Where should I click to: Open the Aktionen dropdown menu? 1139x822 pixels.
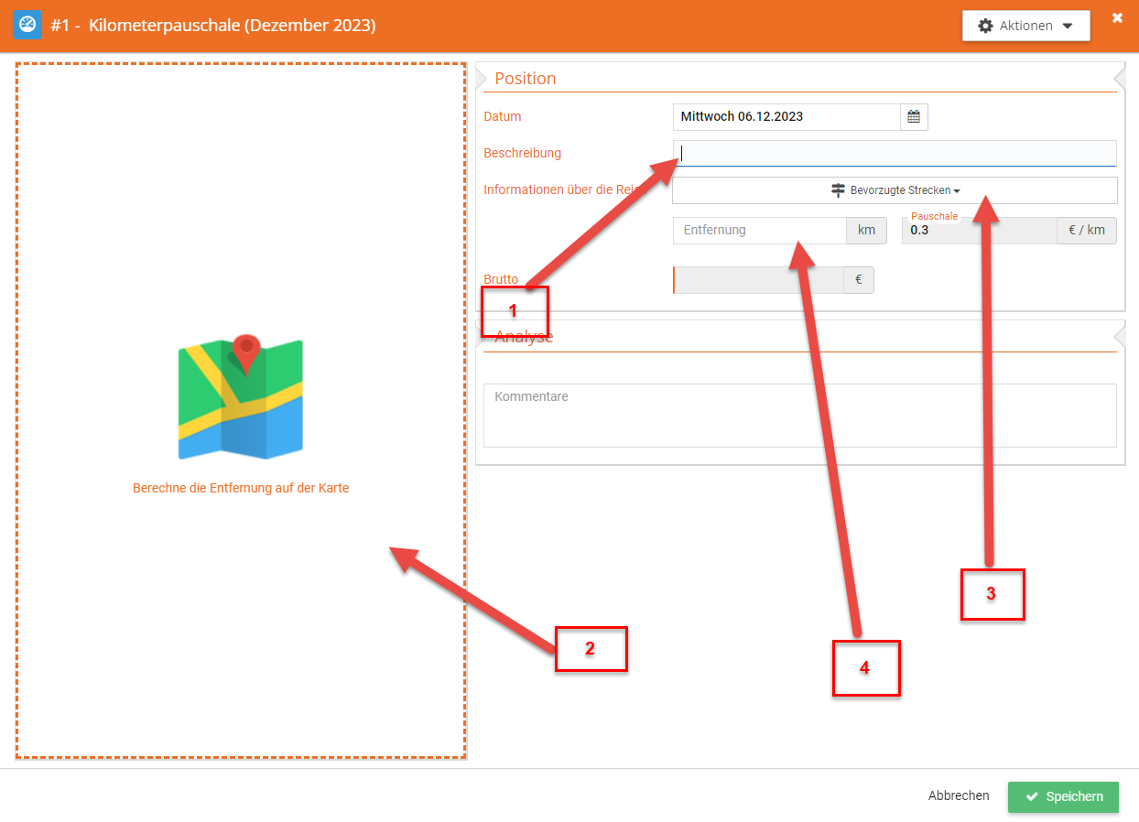click(x=1025, y=26)
